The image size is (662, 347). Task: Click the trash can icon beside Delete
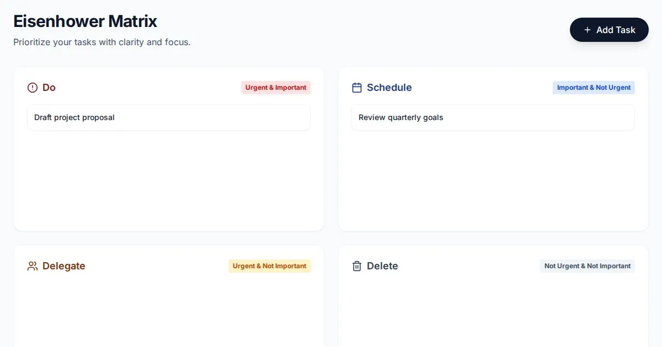[357, 266]
